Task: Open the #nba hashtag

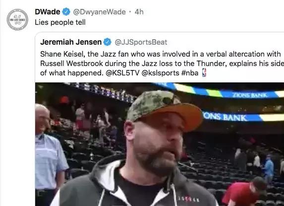Action: tap(190, 73)
